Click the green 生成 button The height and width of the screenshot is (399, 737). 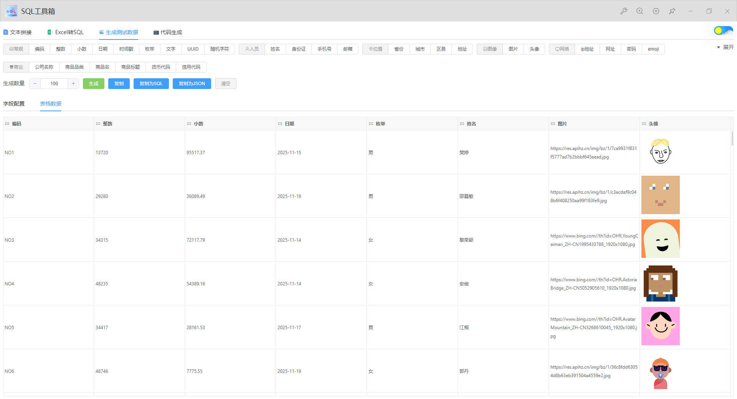point(94,84)
